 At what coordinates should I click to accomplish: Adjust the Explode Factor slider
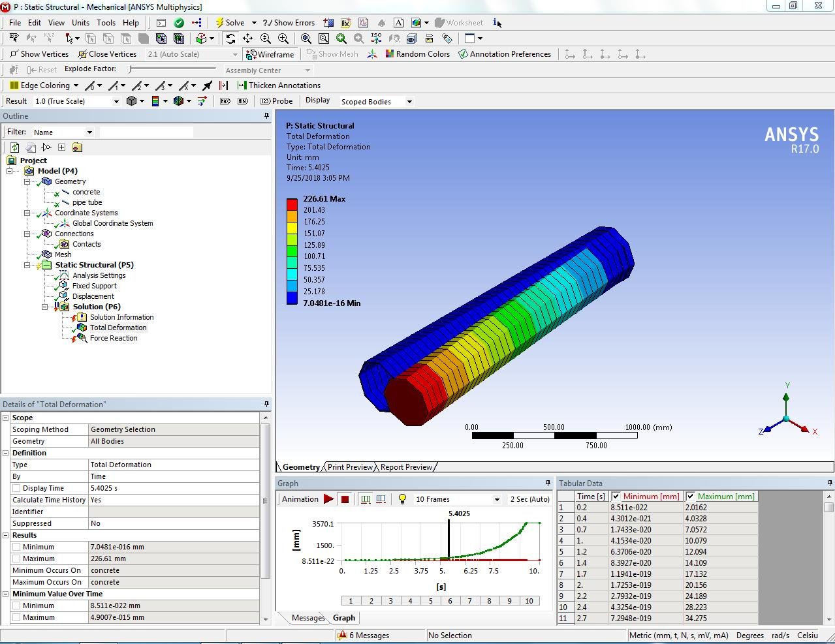172,69
